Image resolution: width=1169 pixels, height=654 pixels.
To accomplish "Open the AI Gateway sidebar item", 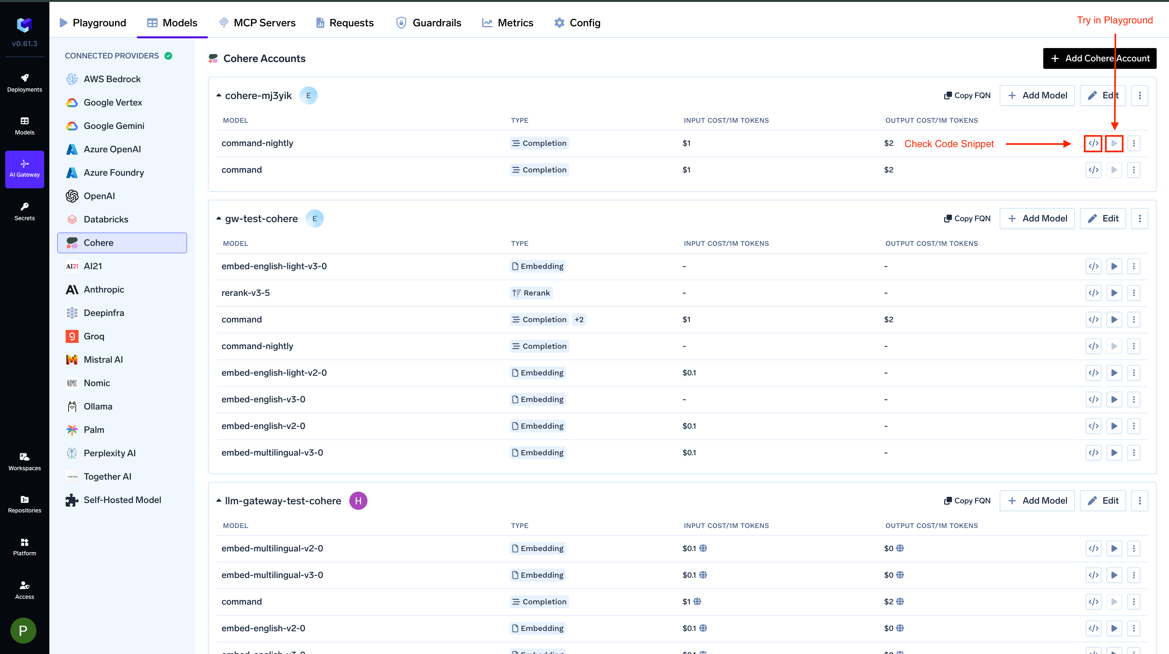I will click(24, 169).
